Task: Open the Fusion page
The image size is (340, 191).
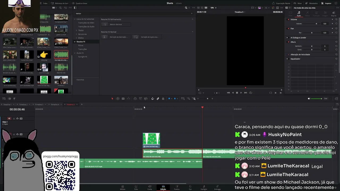Action: pyautogui.click(x=177, y=188)
